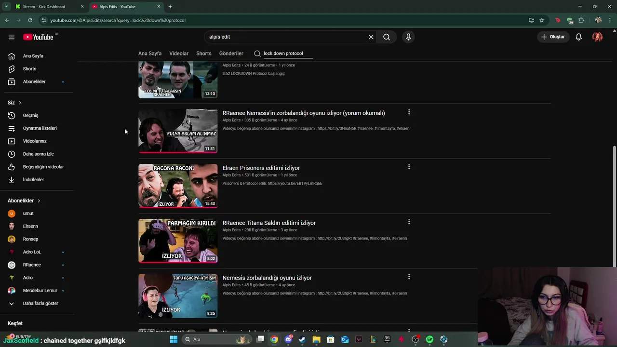This screenshot has width=617, height=347.
Task: Open the Gönderiler channel tab
Action: (231, 53)
